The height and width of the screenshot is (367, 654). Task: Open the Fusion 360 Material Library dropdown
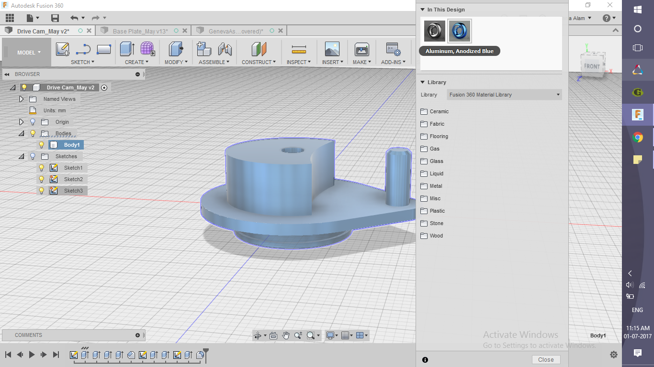coord(504,95)
